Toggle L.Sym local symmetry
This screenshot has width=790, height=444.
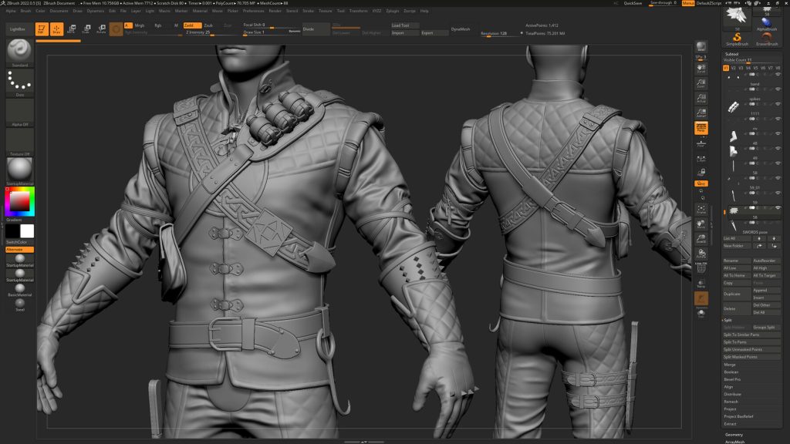[x=701, y=159]
